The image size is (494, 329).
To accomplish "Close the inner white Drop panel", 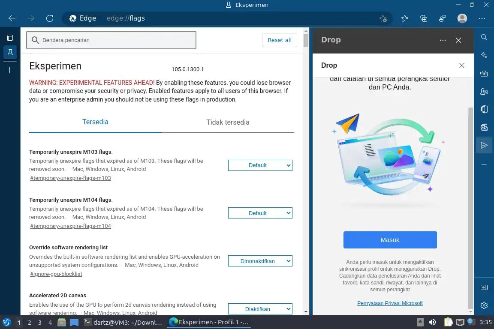I will tap(461, 66).
